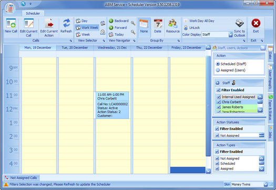Click Friday, 23 December column header

point(187,48)
